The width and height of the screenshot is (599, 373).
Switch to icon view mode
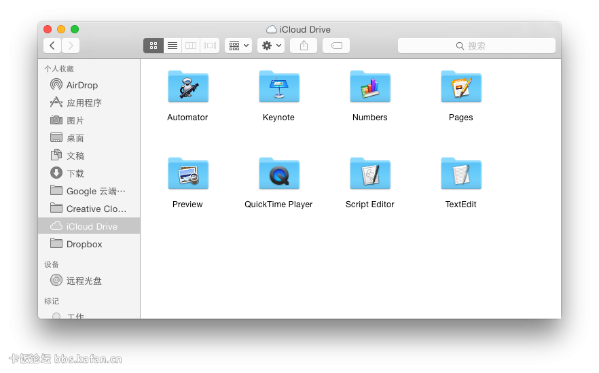[153, 46]
